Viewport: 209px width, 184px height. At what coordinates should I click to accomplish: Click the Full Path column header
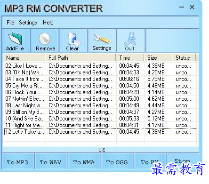(80, 58)
